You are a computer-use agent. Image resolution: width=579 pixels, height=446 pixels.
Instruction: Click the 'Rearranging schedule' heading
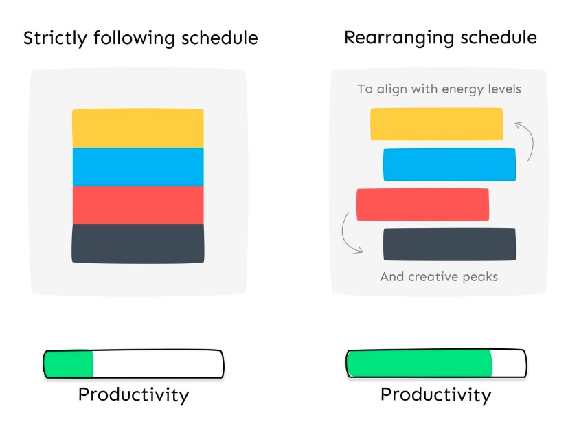click(440, 38)
